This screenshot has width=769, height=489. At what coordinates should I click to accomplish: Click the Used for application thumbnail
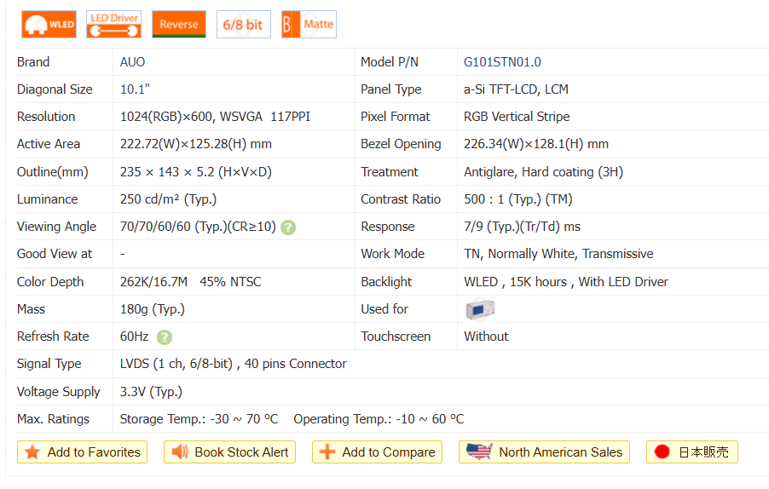pos(480,309)
